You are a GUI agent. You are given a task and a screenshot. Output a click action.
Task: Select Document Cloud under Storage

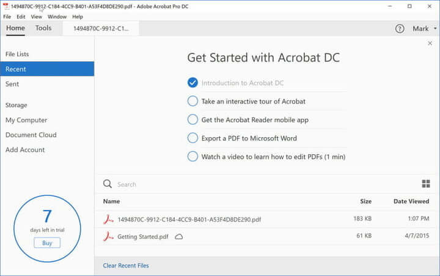(31, 135)
